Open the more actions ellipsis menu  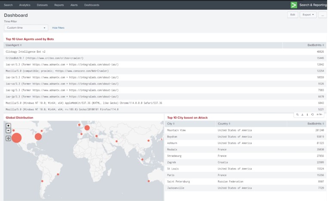(x=322, y=15)
